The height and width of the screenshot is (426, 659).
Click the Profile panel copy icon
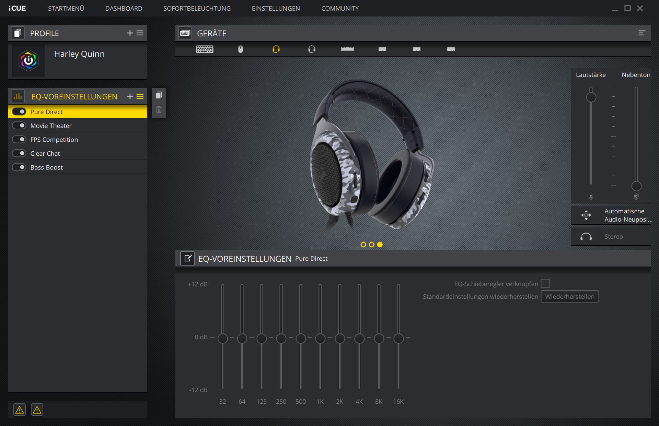pos(18,33)
